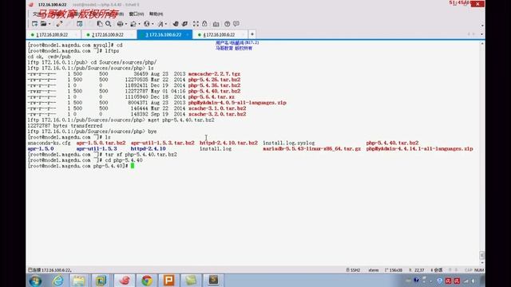
Task: Click the add new tab plus button
Action: pos(252,34)
